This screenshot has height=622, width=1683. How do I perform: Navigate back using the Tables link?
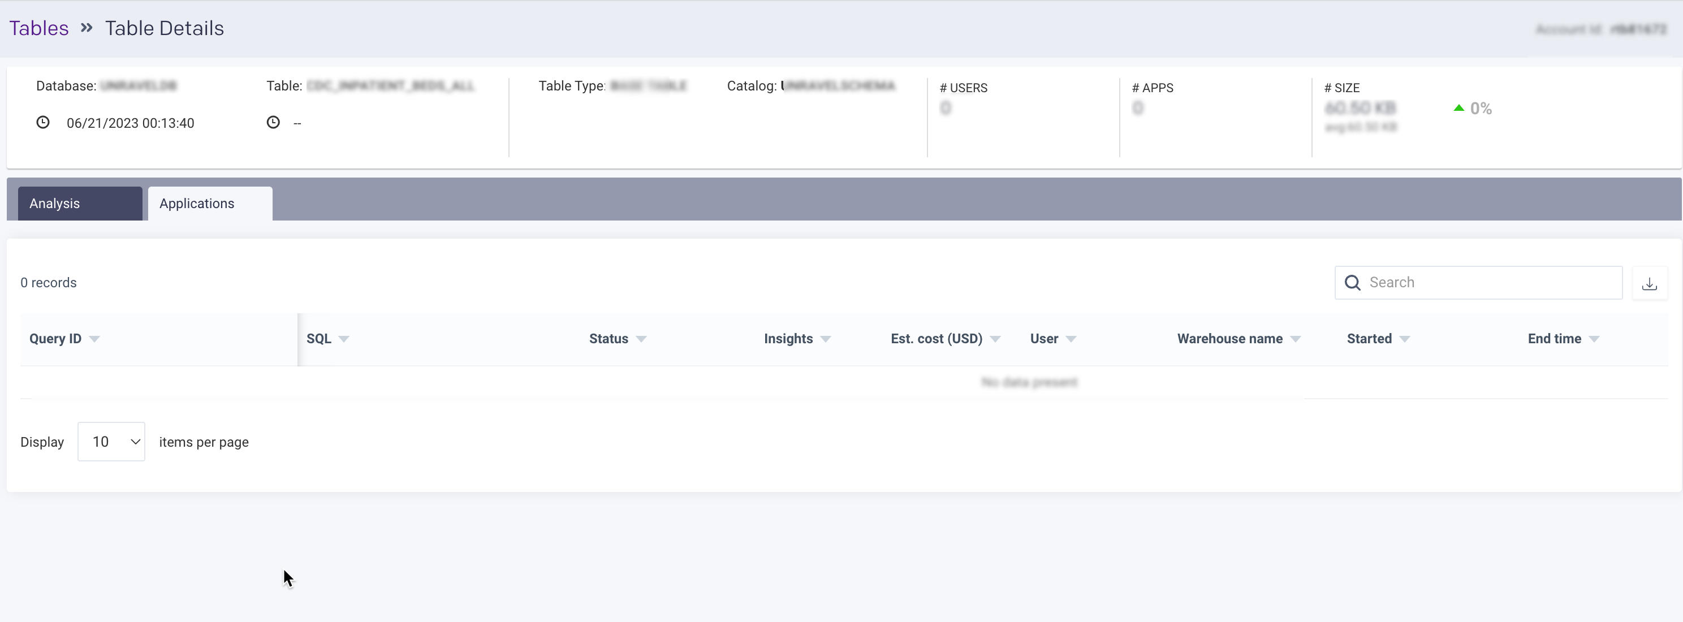[x=38, y=28]
